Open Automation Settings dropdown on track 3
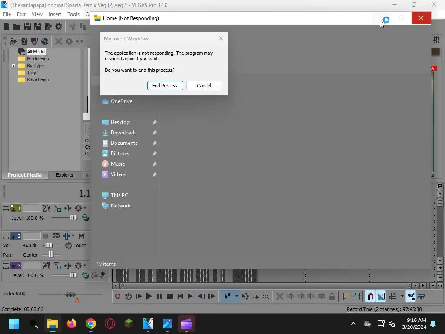 click(x=85, y=266)
